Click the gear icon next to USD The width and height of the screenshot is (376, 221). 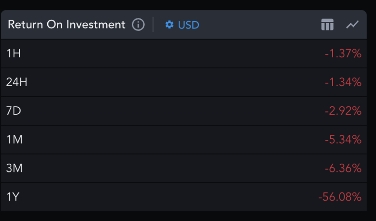(x=169, y=25)
